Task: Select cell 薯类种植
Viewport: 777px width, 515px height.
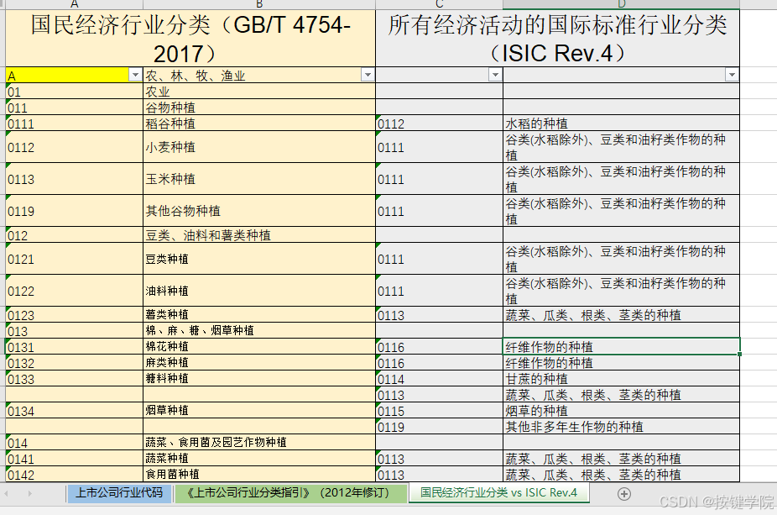Action: click(x=259, y=314)
